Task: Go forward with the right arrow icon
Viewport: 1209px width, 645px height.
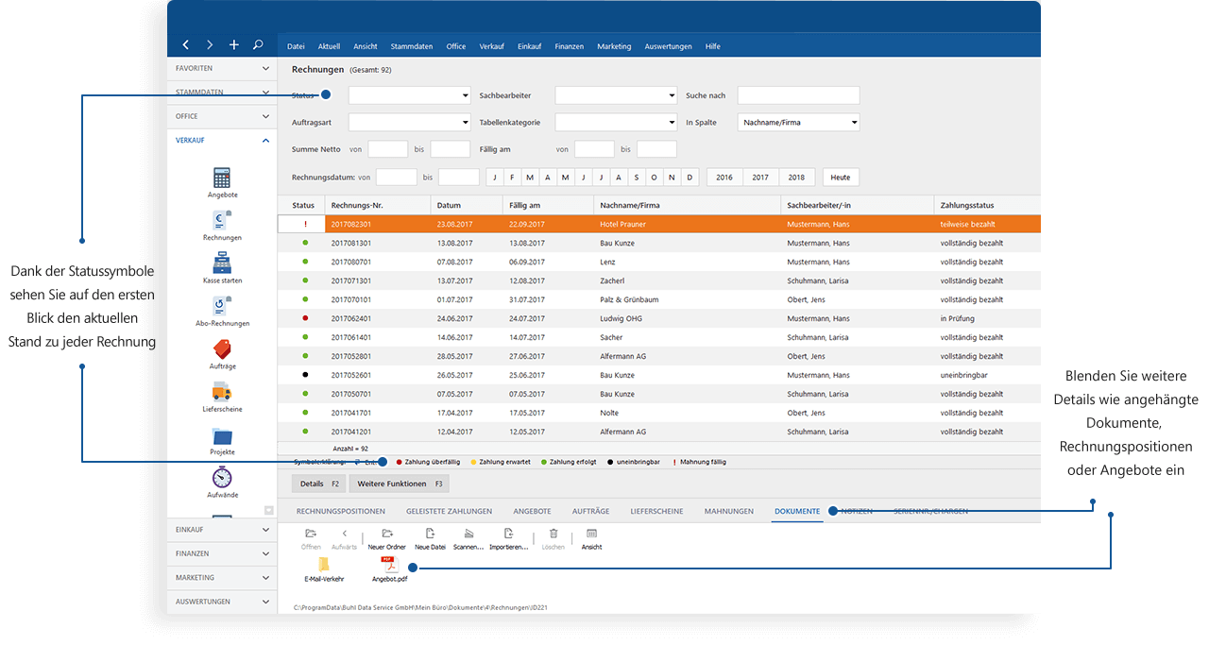Action: (x=210, y=44)
